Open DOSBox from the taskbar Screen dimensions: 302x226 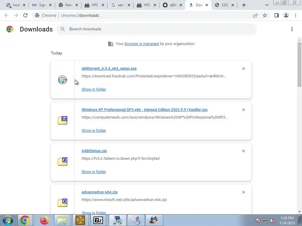tap(80, 220)
